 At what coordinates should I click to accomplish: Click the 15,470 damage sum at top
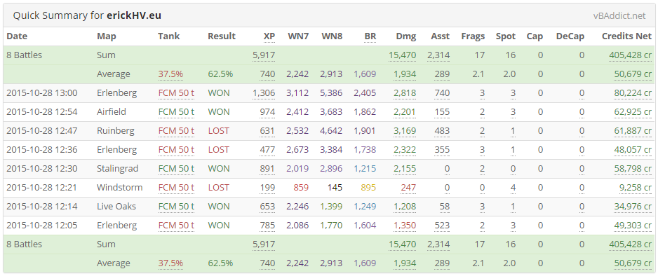[403, 55]
